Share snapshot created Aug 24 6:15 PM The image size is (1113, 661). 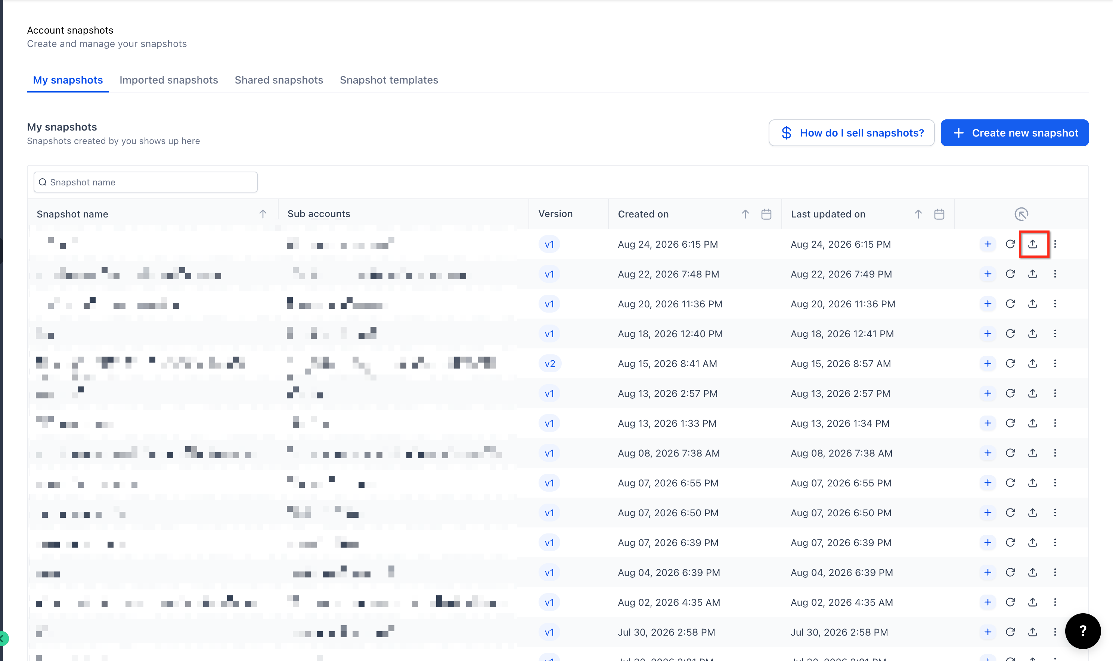click(x=1032, y=244)
